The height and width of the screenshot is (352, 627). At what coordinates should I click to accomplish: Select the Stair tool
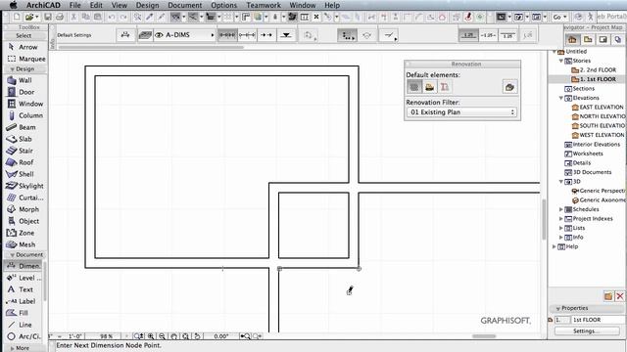coord(21,151)
